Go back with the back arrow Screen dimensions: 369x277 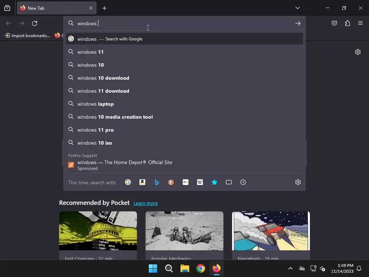click(x=9, y=23)
